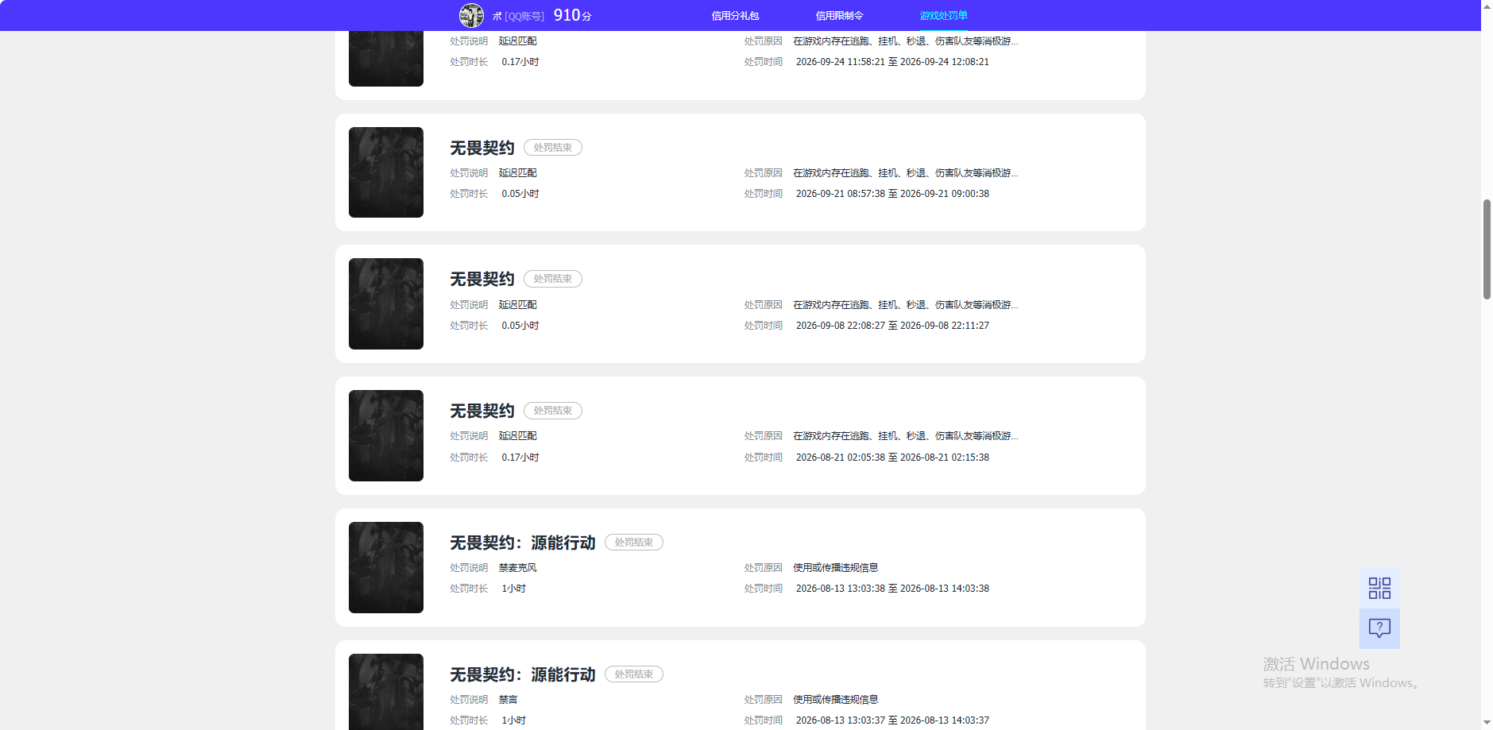Click 无畏契约:源能行动 title on 禁言 card
1493x730 pixels.
pos(523,674)
